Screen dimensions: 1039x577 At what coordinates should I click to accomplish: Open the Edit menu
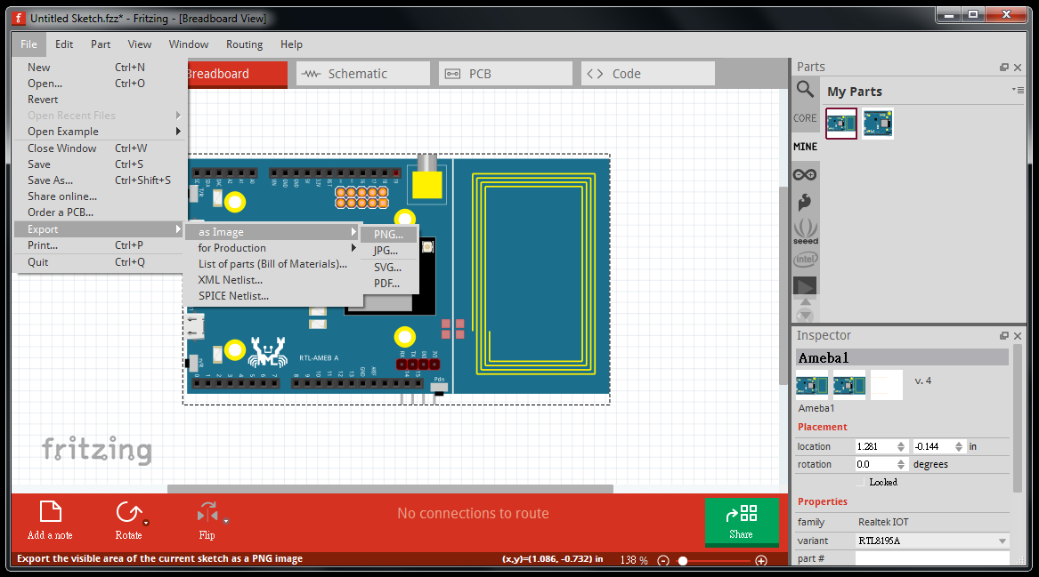coord(64,44)
